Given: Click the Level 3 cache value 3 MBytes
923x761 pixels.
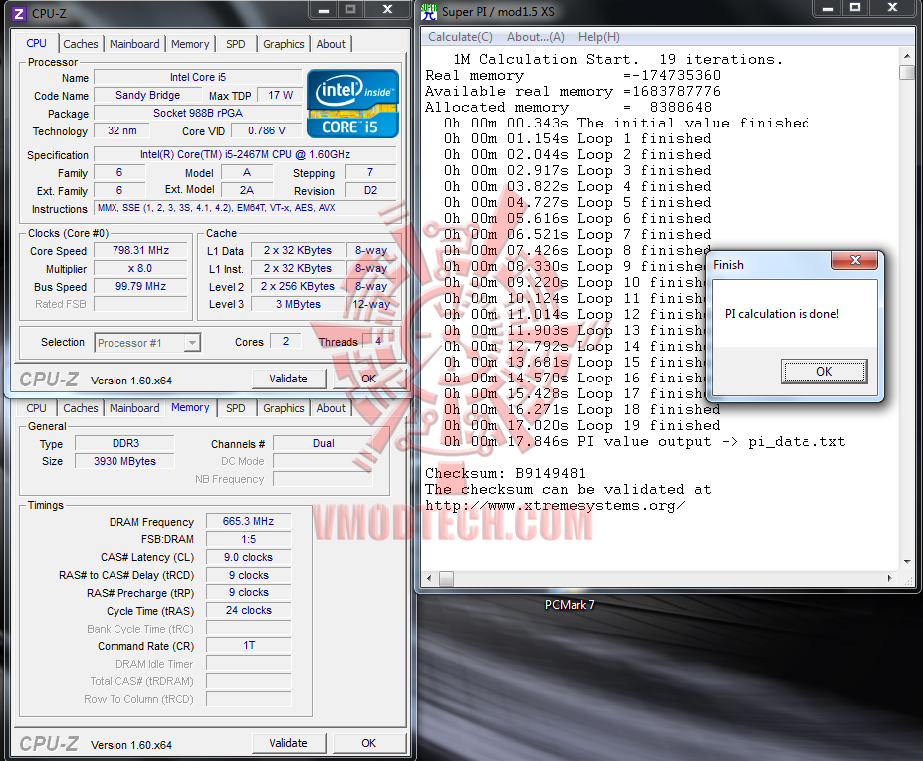Looking at the screenshot, I should coord(298,304).
